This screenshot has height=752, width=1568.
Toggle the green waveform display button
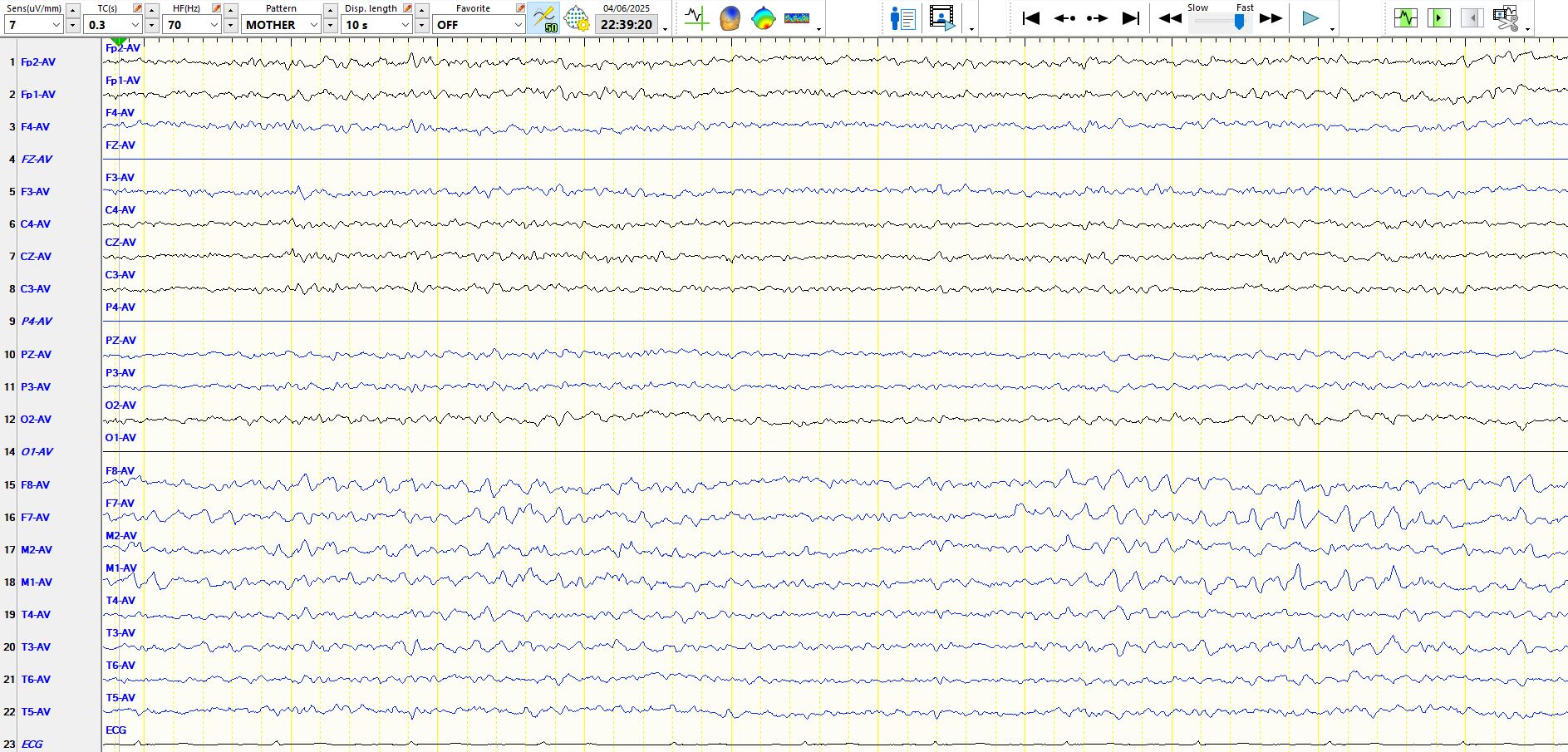coord(1405,18)
